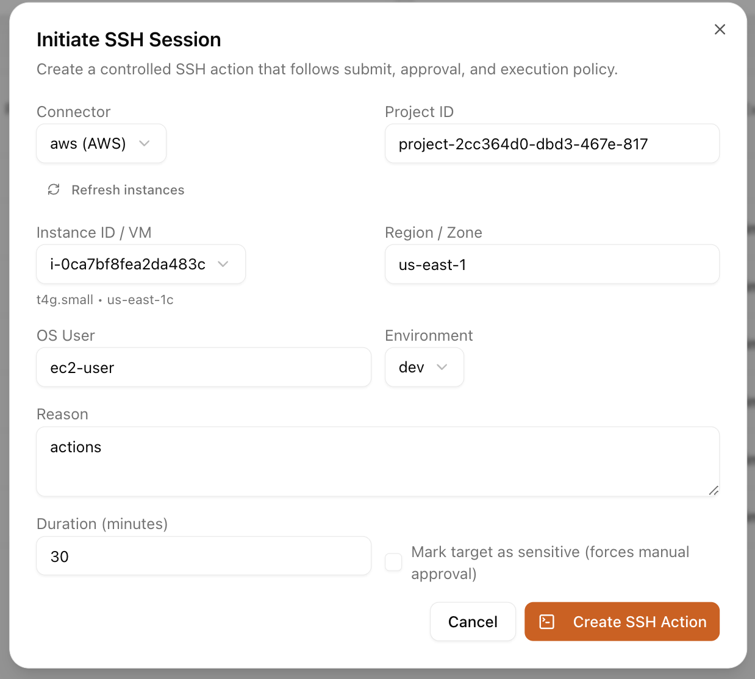This screenshot has width=755, height=679.
Task: Click the refresh instances icon
Action: (54, 190)
